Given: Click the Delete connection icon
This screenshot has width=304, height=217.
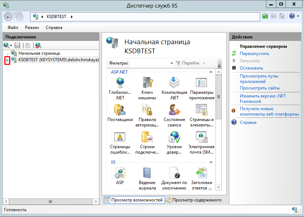Looking at the screenshot, I should 38,46.
